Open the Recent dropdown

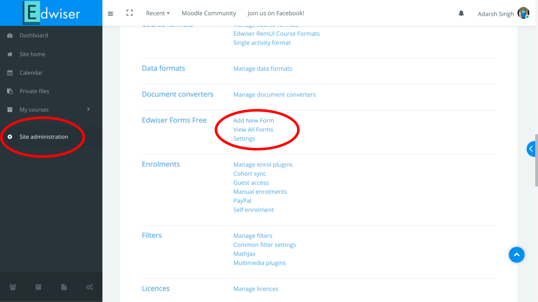[158, 13]
